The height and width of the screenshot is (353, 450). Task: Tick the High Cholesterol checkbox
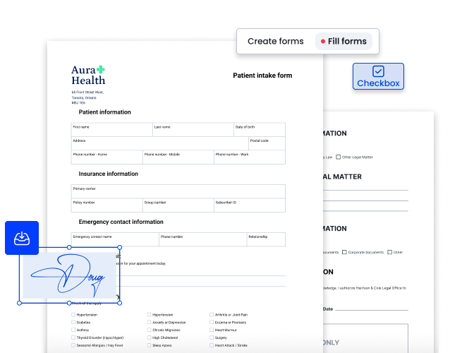point(150,337)
